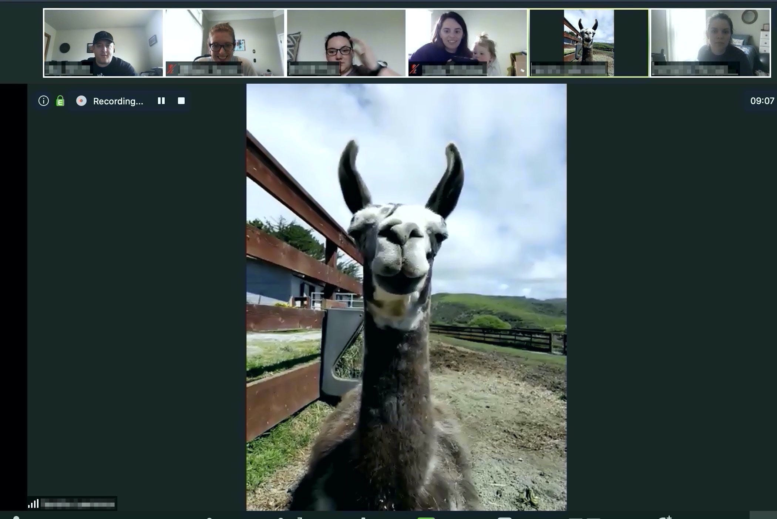Click the Recording... status text
The image size is (777, 519).
(118, 101)
